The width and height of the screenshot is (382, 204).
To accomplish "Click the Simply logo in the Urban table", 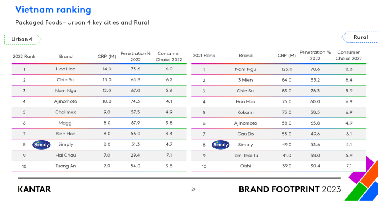I will click(x=41, y=145).
